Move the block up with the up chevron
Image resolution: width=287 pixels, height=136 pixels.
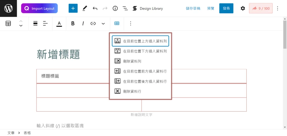21,21
